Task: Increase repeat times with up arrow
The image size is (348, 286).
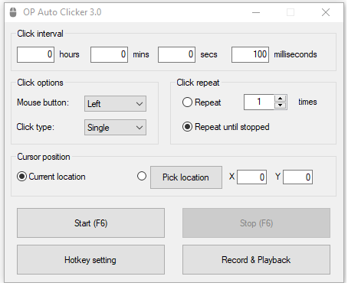Action: coord(281,99)
